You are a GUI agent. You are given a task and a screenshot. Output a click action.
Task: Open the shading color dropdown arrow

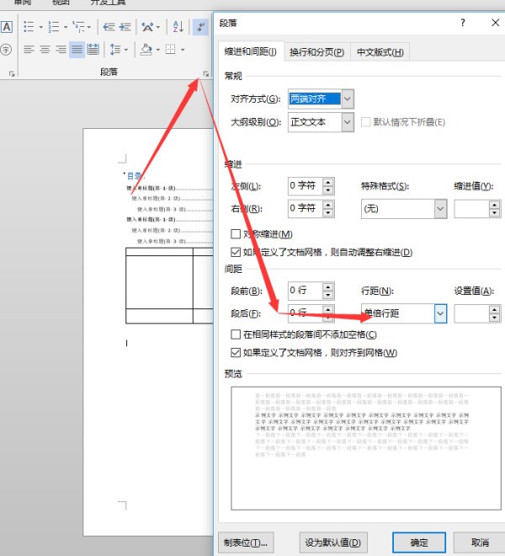point(158,50)
